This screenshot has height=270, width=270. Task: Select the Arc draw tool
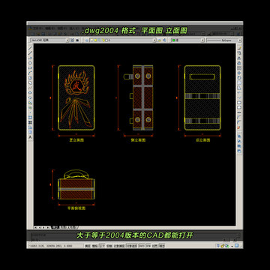pyautogui.click(x=30, y=73)
